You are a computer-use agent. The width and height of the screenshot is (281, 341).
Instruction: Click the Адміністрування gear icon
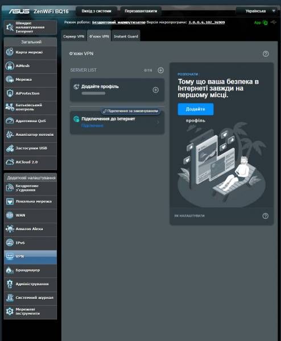click(x=10, y=284)
